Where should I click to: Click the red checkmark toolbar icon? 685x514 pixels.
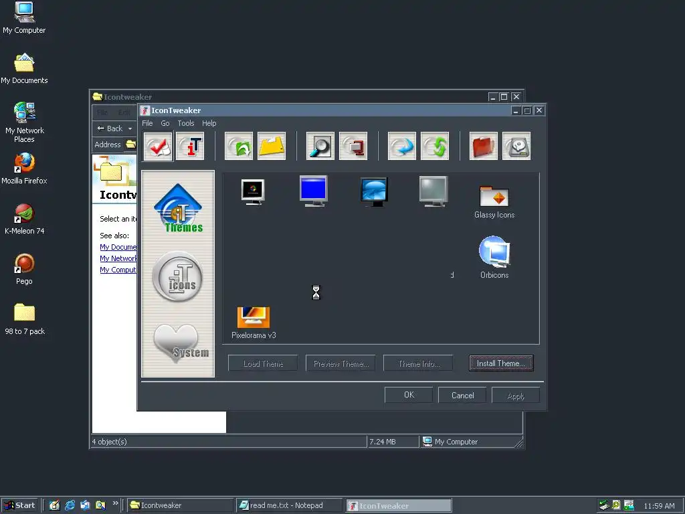(x=158, y=146)
